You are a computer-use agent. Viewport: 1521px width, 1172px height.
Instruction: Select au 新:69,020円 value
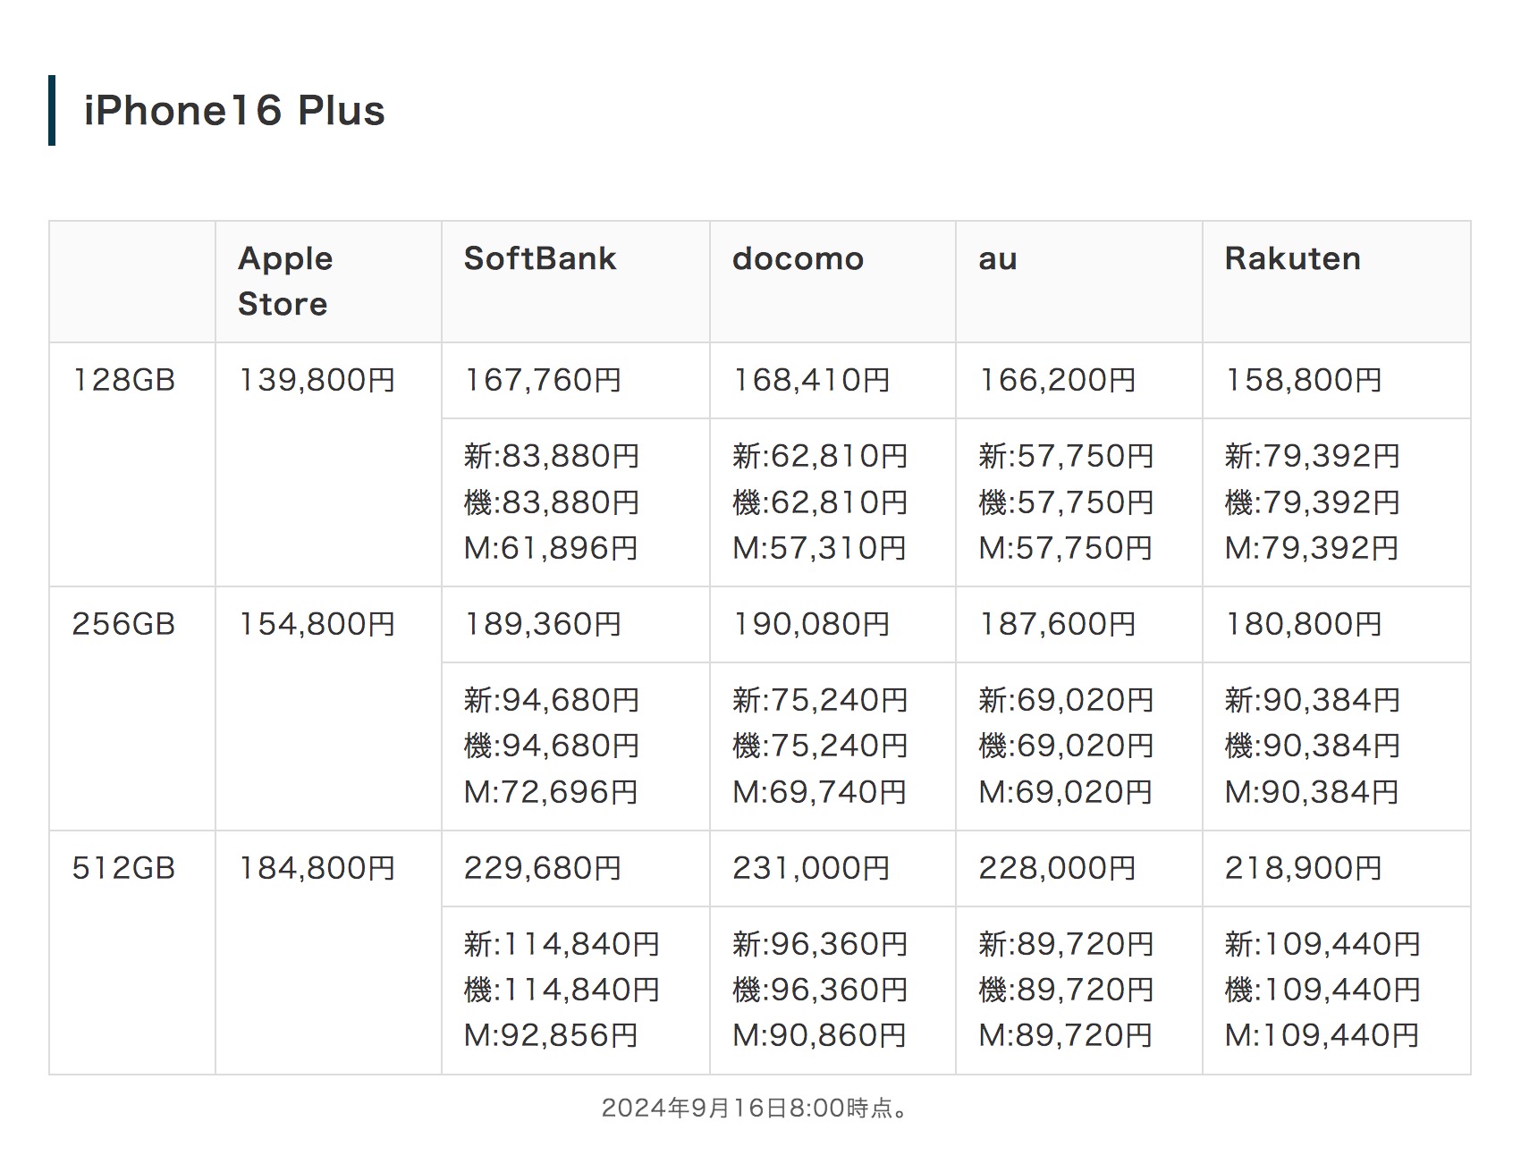(1066, 700)
